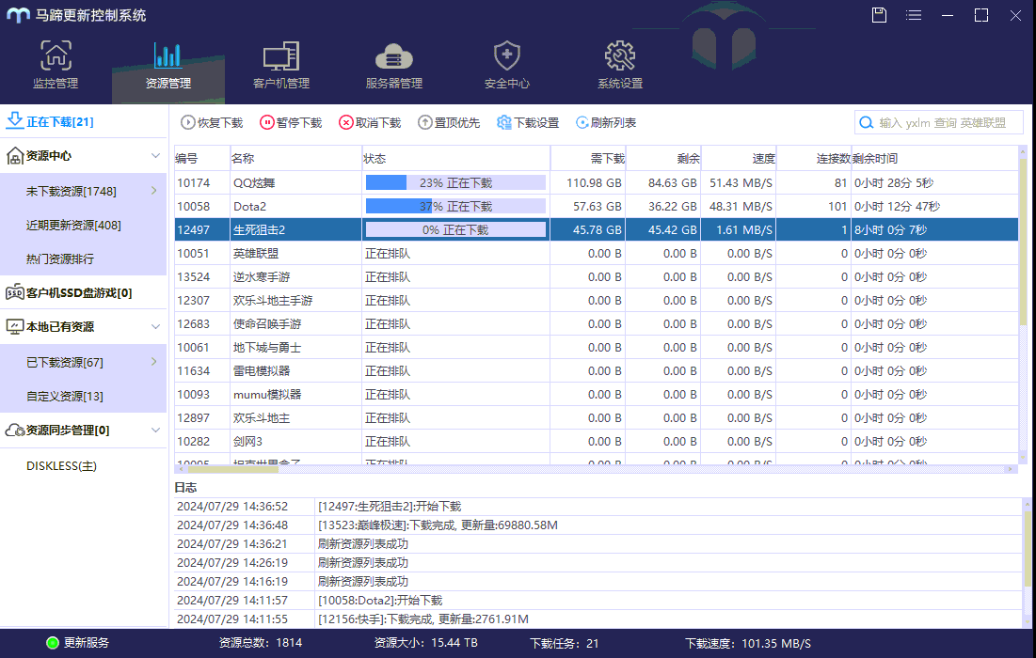Click the 恢复下载 resume download button
The height and width of the screenshot is (658, 1036).
(212, 123)
